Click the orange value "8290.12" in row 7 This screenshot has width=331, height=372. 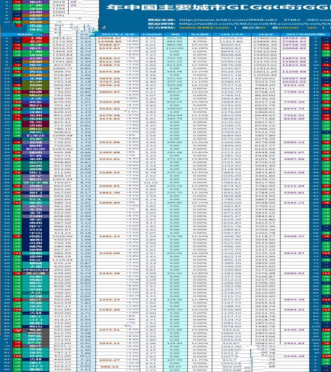110,58
